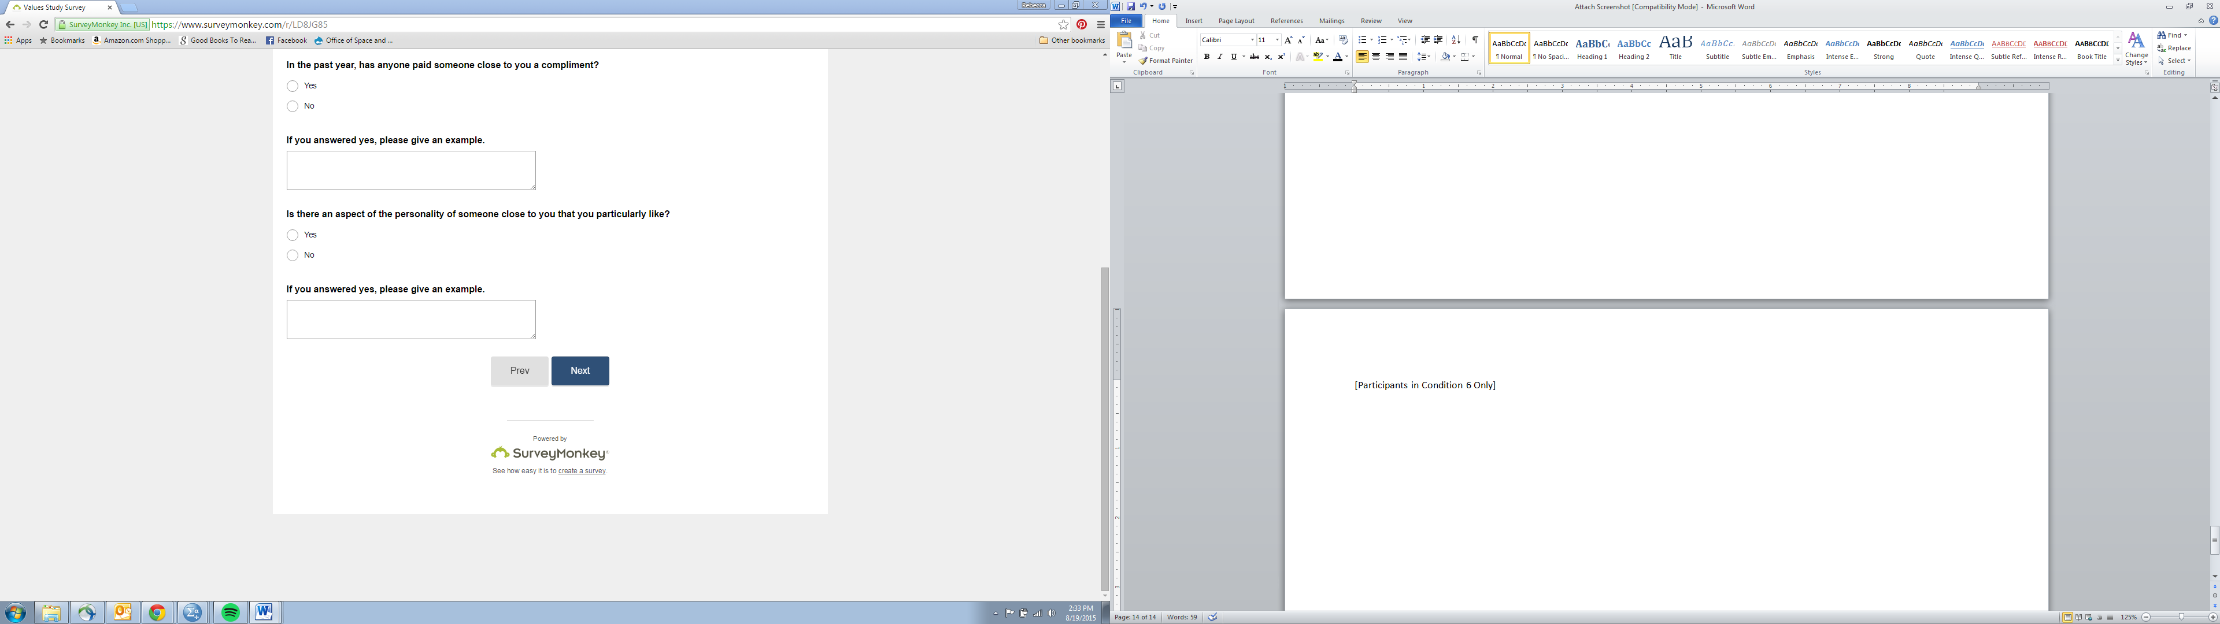Apply strikethrough formatting

click(x=1254, y=57)
